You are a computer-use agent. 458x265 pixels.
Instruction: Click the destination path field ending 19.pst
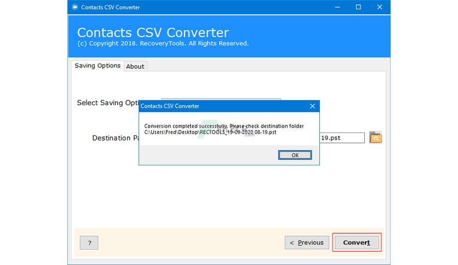(342, 138)
